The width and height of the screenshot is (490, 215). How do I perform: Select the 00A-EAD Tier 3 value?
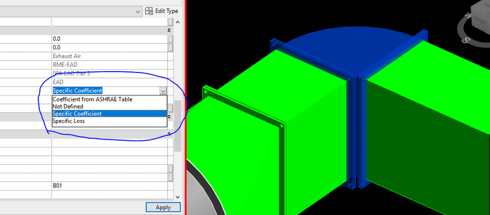(x=72, y=73)
